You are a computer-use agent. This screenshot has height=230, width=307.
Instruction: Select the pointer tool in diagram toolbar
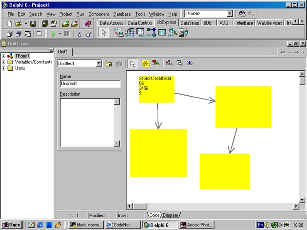pyautogui.click(x=133, y=64)
